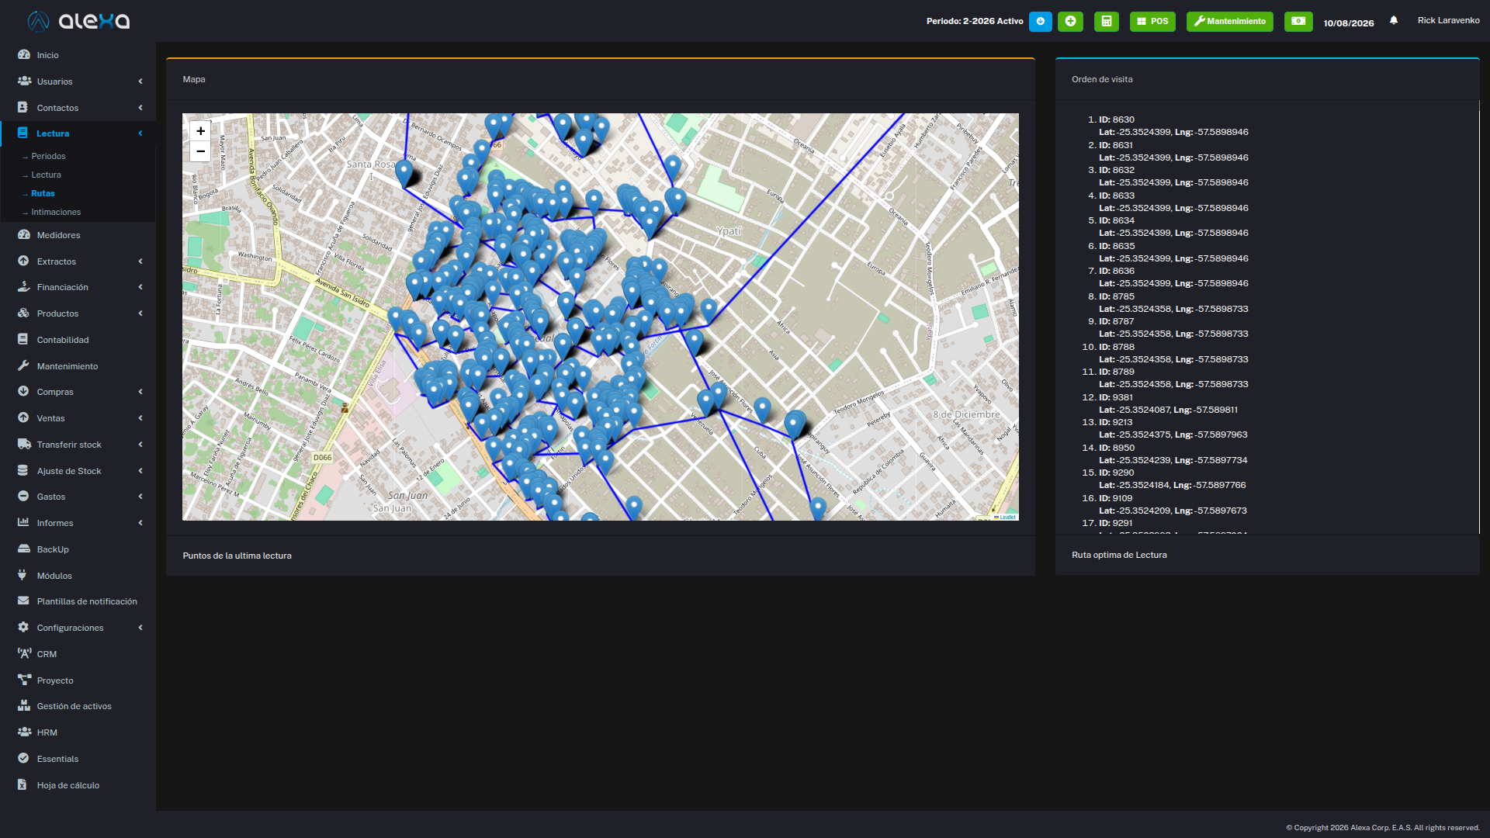Click the Gastos minus-circle icon
1490x838 pixels.
pos(23,497)
